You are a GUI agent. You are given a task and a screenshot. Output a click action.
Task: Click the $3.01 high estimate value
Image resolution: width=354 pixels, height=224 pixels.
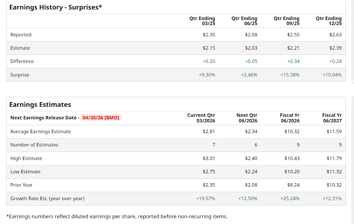[x=209, y=159]
